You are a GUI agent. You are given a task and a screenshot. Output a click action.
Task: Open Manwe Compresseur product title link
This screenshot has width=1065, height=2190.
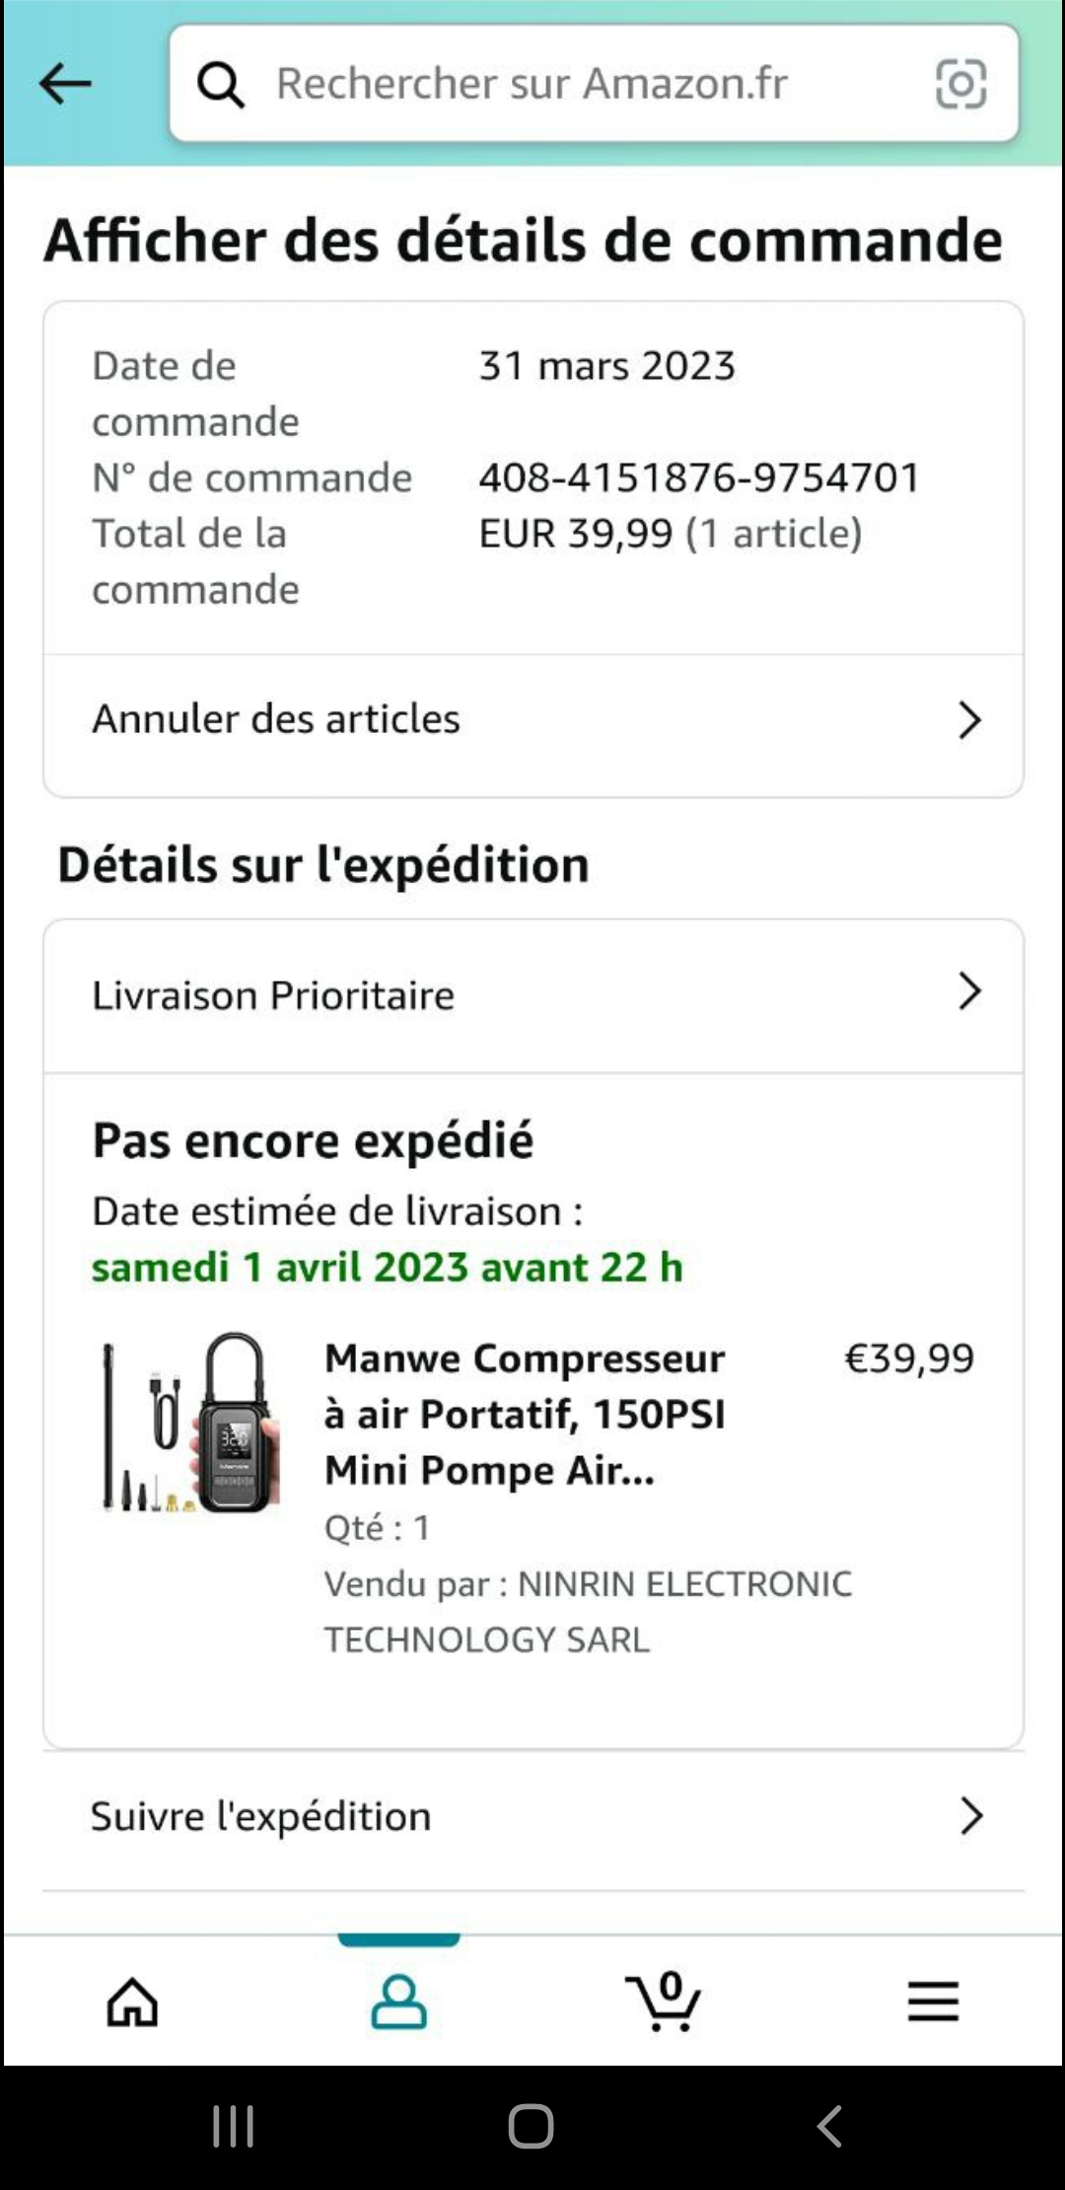click(x=525, y=1414)
